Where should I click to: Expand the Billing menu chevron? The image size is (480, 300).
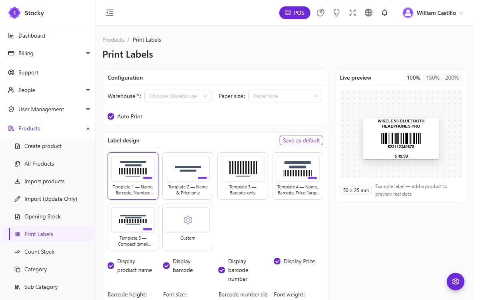(88, 53)
